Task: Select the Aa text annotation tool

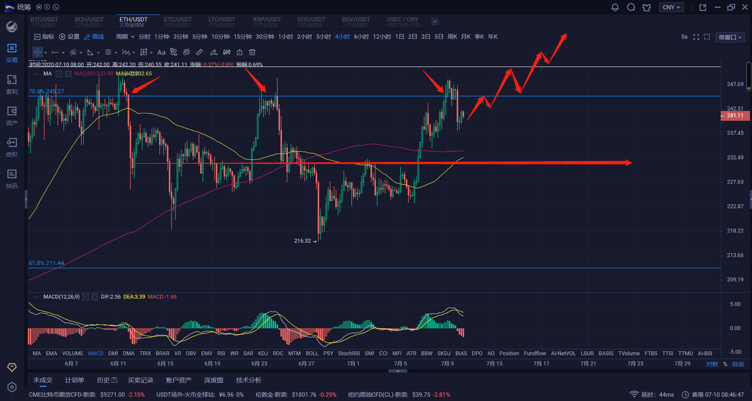Action: tap(161, 52)
